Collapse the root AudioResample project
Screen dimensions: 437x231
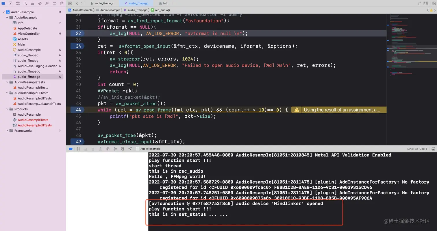click(3, 12)
